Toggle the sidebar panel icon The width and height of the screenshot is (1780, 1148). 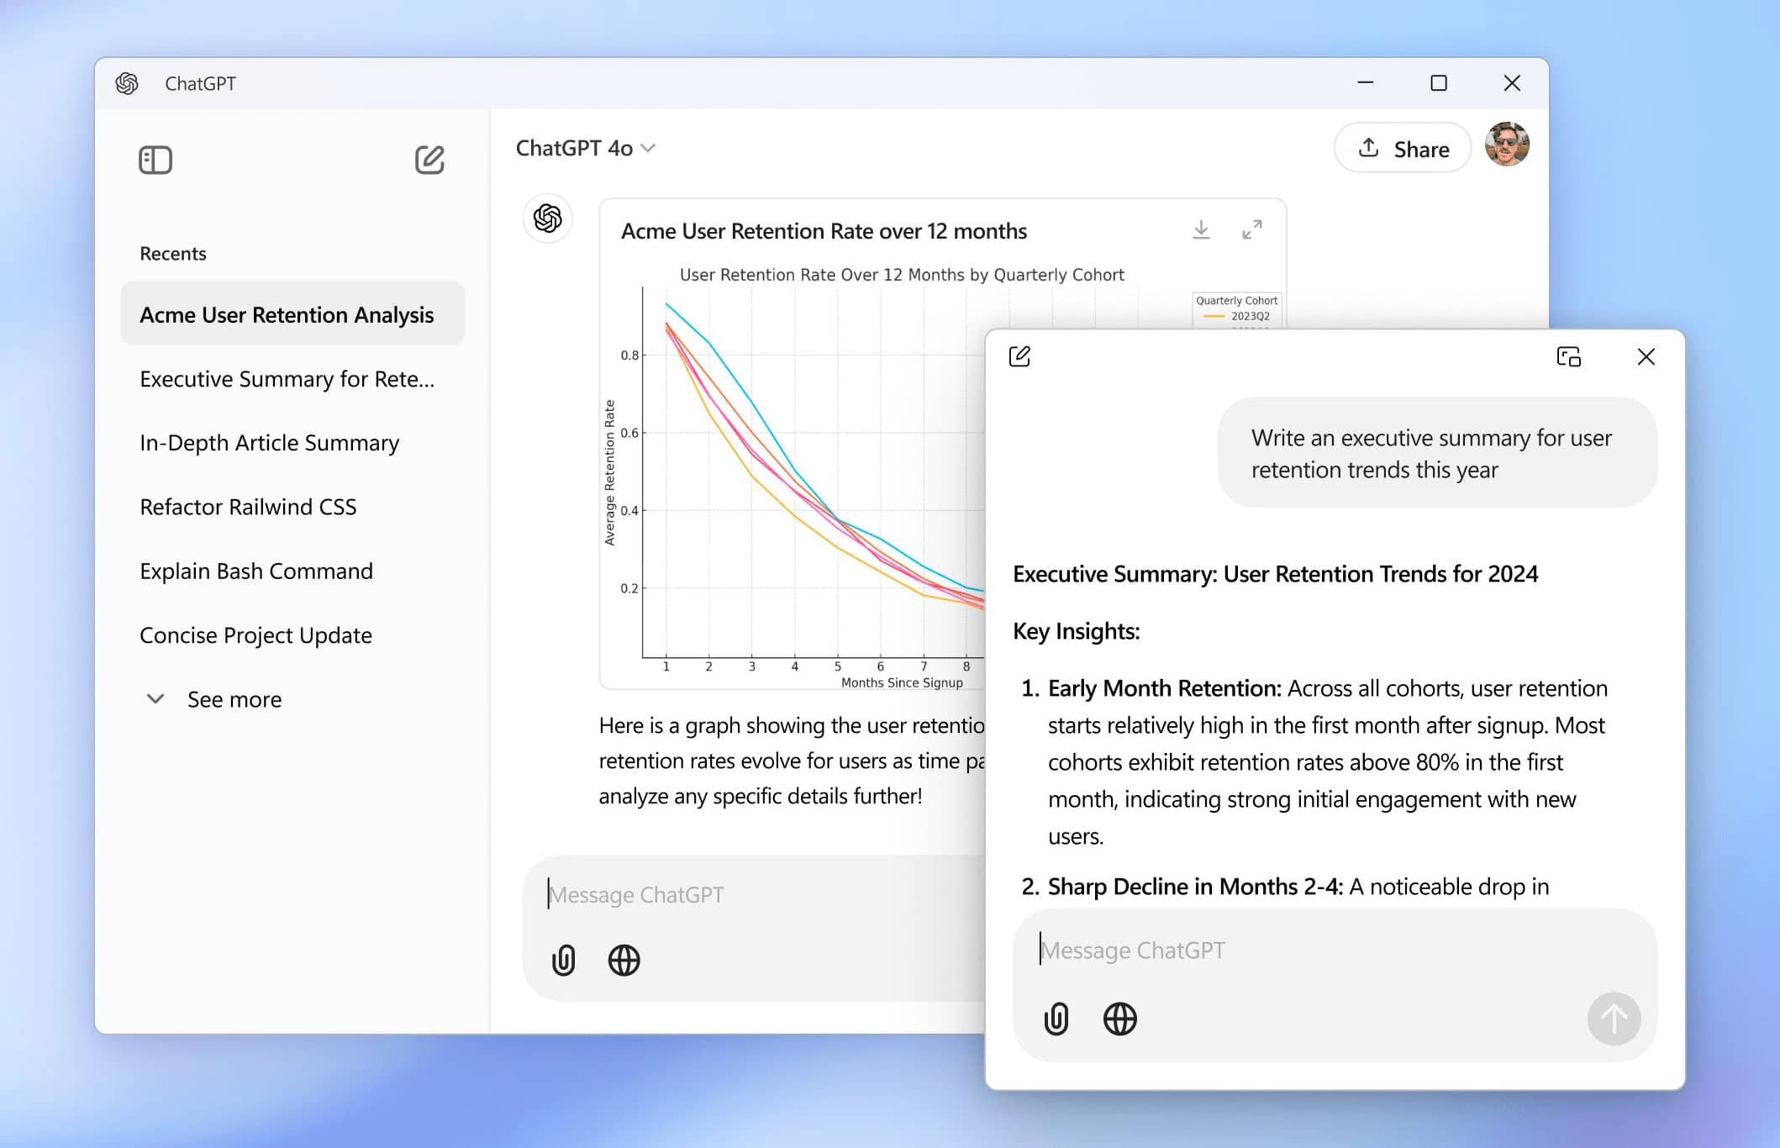(x=155, y=160)
